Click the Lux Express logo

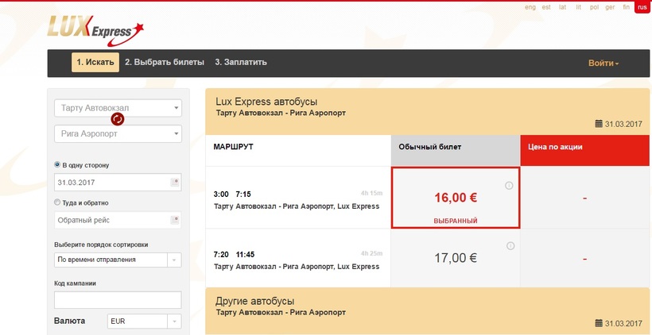[95, 29]
